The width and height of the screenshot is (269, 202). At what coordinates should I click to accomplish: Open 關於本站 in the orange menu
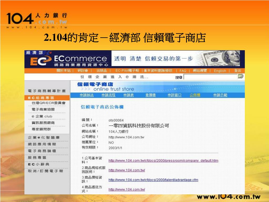pos(64,70)
